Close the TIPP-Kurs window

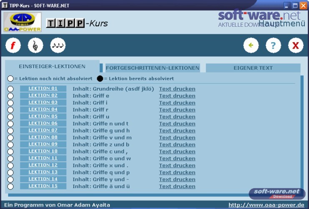(303, 5)
